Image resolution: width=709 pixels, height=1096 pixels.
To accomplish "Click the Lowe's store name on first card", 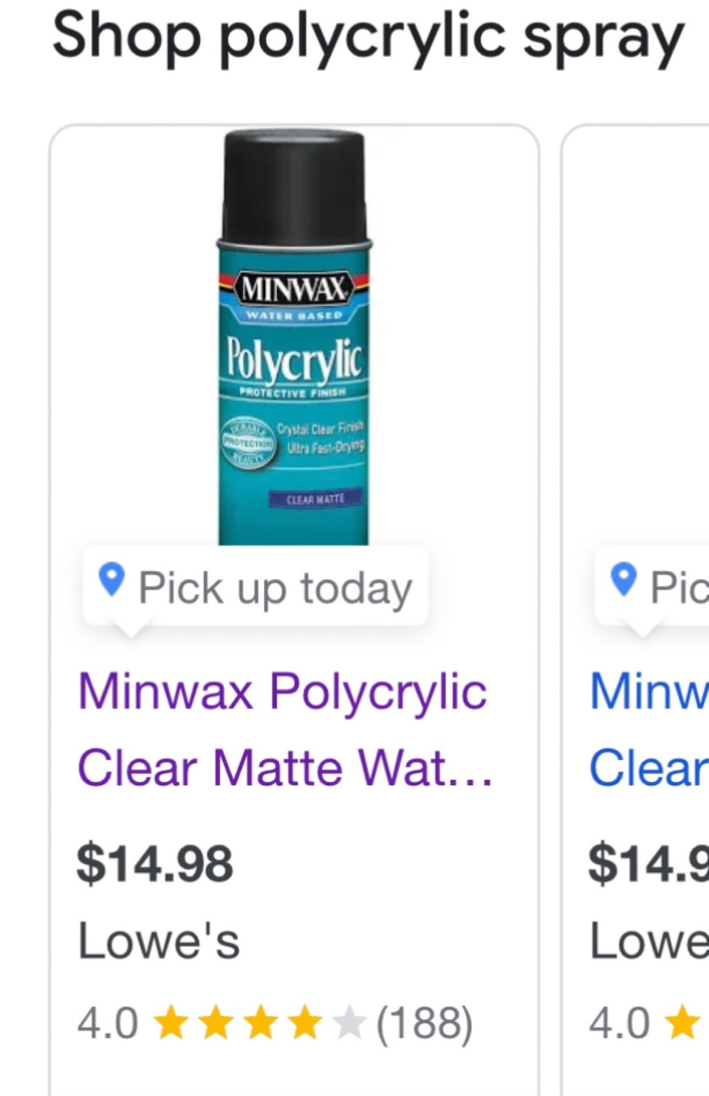I will (159, 941).
